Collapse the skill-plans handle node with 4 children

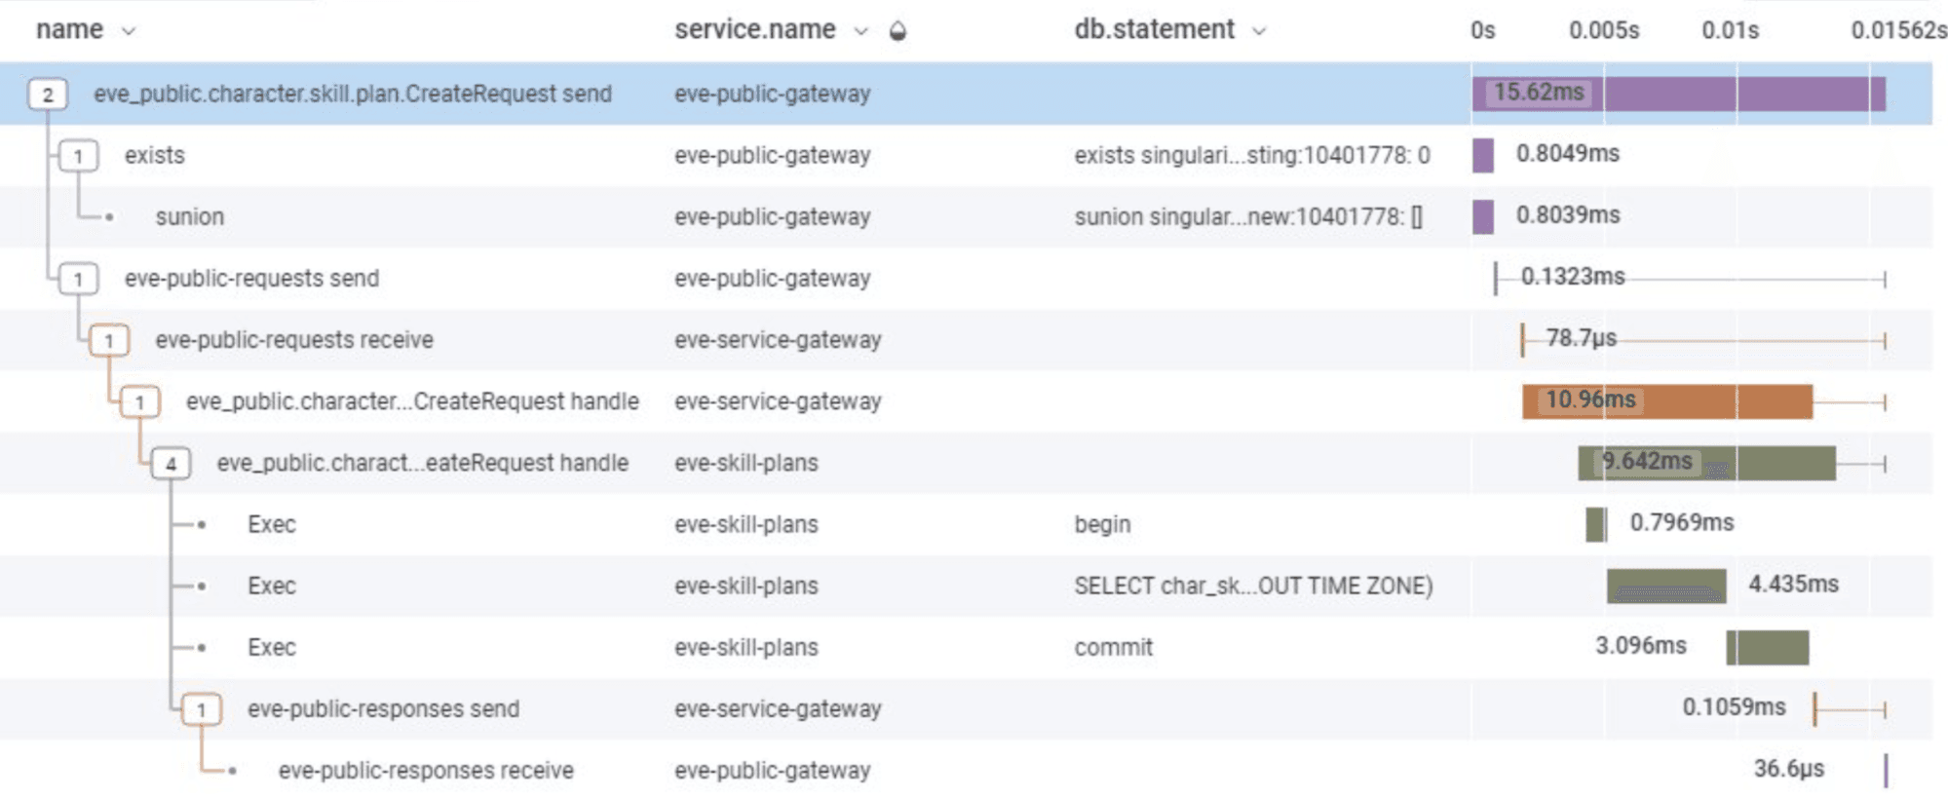pyautogui.click(x=171, y=464)
